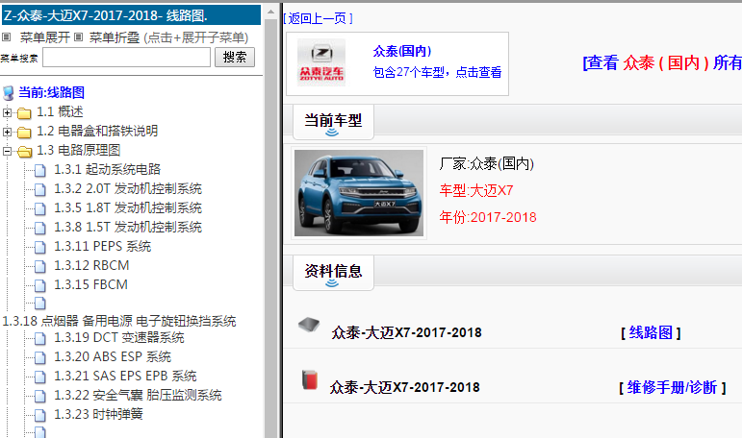742x438 pixels.
Task: Open 1.3.2 2.0T 发动机控制系统 item
Action: pos(128,188)
